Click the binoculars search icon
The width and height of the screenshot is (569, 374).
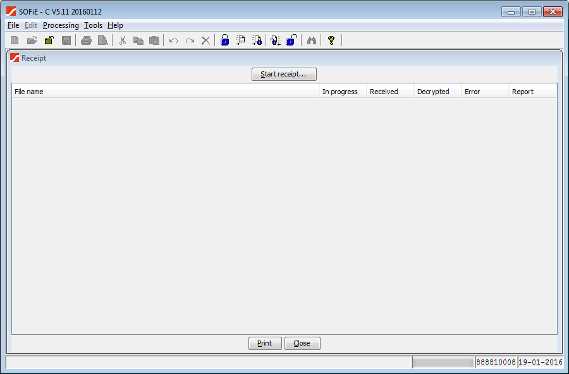click(311, 40)
